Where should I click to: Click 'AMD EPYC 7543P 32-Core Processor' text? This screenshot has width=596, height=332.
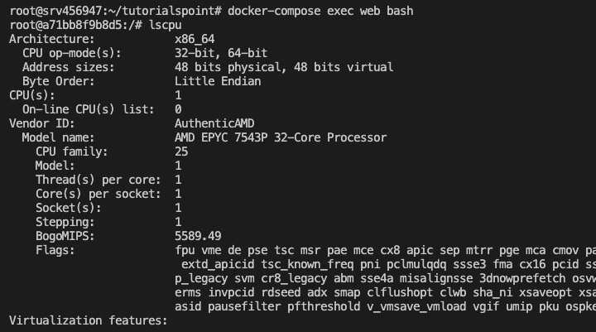pyautogui.click(x=280, y=137)
